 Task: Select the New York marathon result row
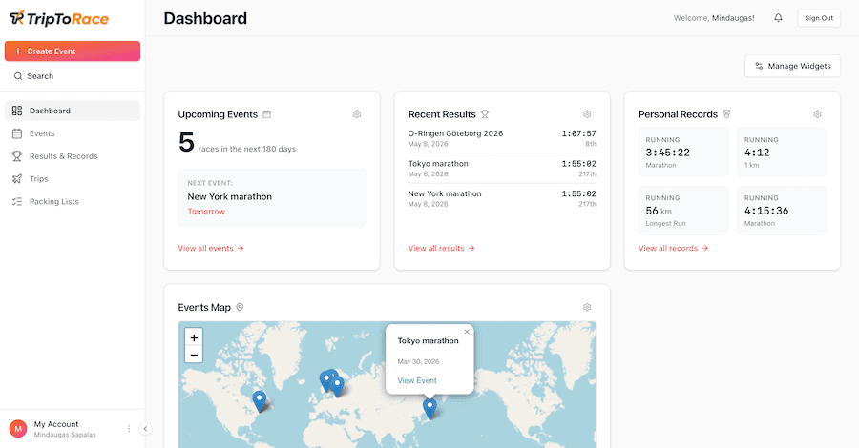[x=502, y=198]
